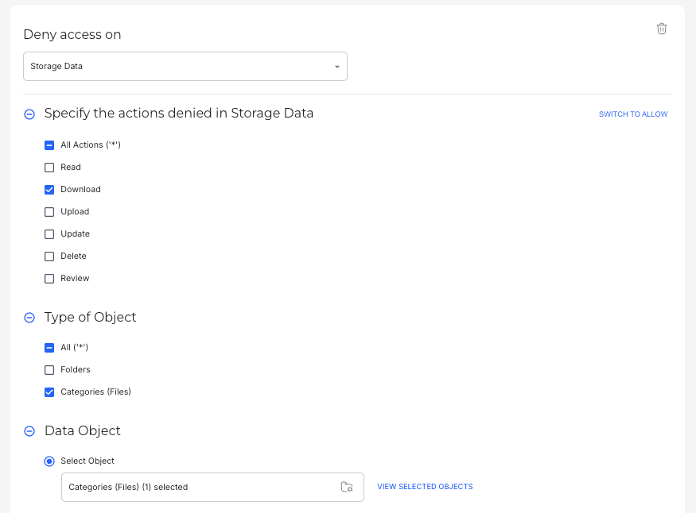
Task: Open folder browse icon in object field
Action: point(347,487)
